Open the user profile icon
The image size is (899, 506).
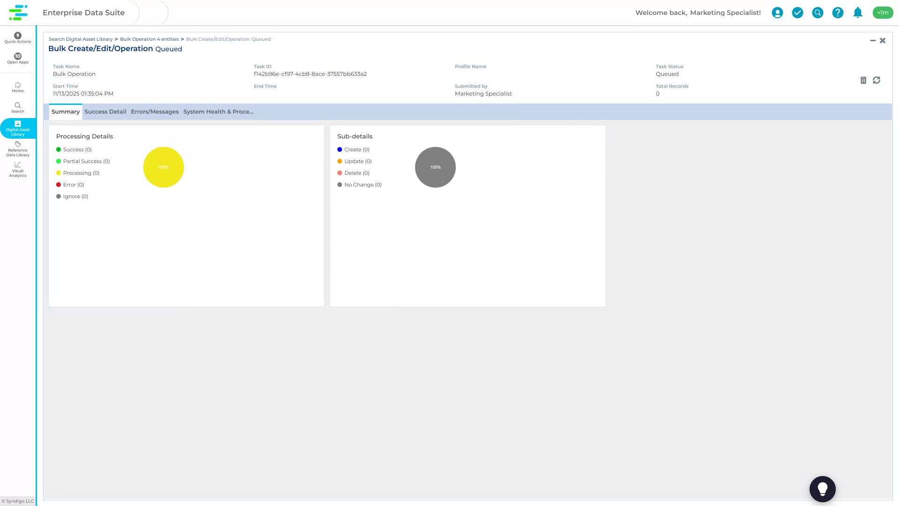coord(777,13)
